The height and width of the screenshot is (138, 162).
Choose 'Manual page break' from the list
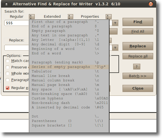69,85
